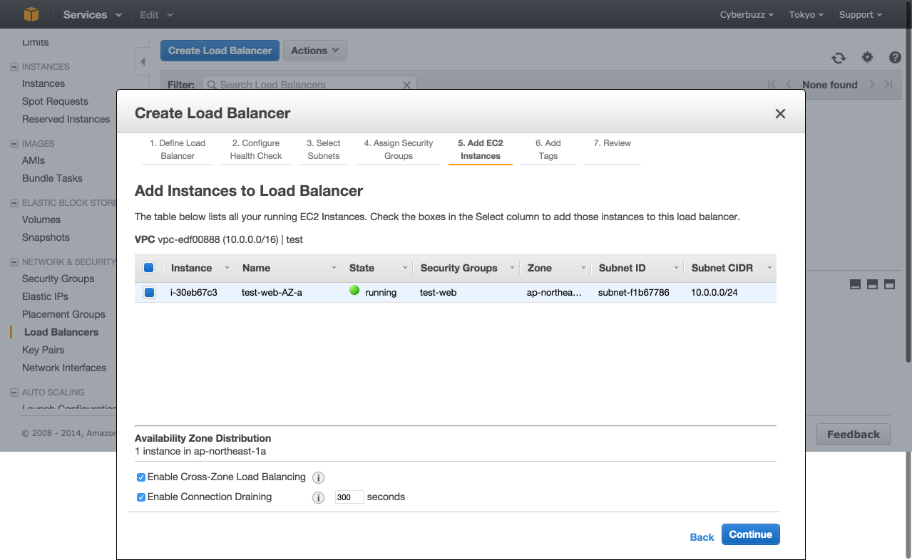Click the AWS cube logo icon
The height and width of the screenshot is (560, 912).
pos(31,14)
